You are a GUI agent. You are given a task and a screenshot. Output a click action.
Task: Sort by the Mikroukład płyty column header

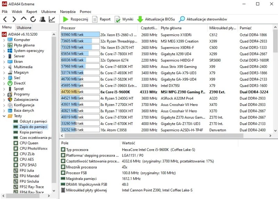[x=223, y=28]
